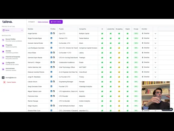Open Estevan Candido Pereira LinkedIn icon

(x=51, y=72)
